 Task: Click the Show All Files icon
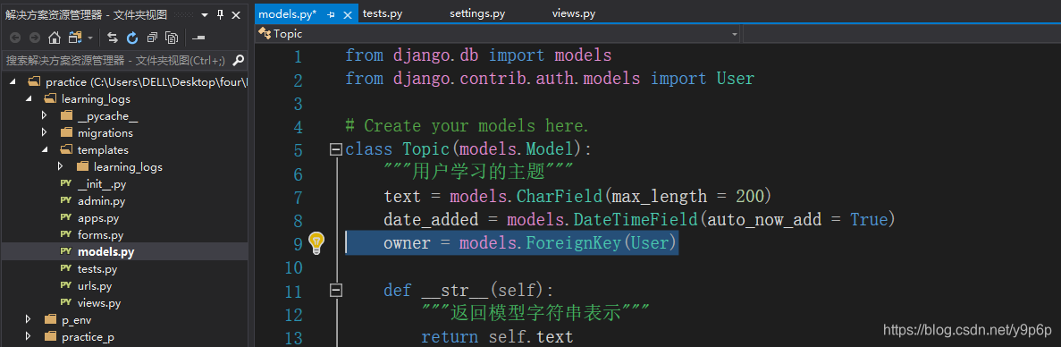pyautogui.click(x=172, y=38)
